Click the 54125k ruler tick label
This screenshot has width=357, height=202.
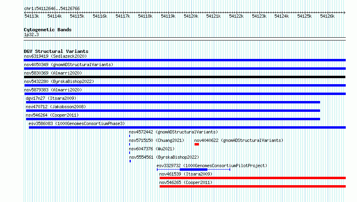[x=304, y=16]
